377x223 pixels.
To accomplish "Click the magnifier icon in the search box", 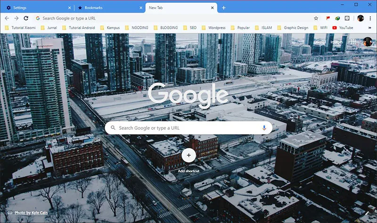I will tap(113, 127).
